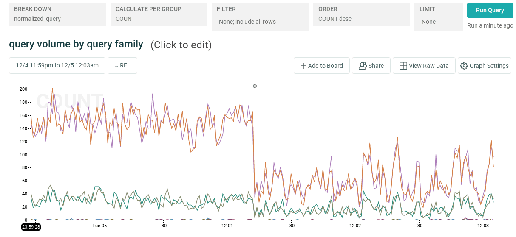
Task: Click the arrow REL relative time button
Action: pos(122,66)
